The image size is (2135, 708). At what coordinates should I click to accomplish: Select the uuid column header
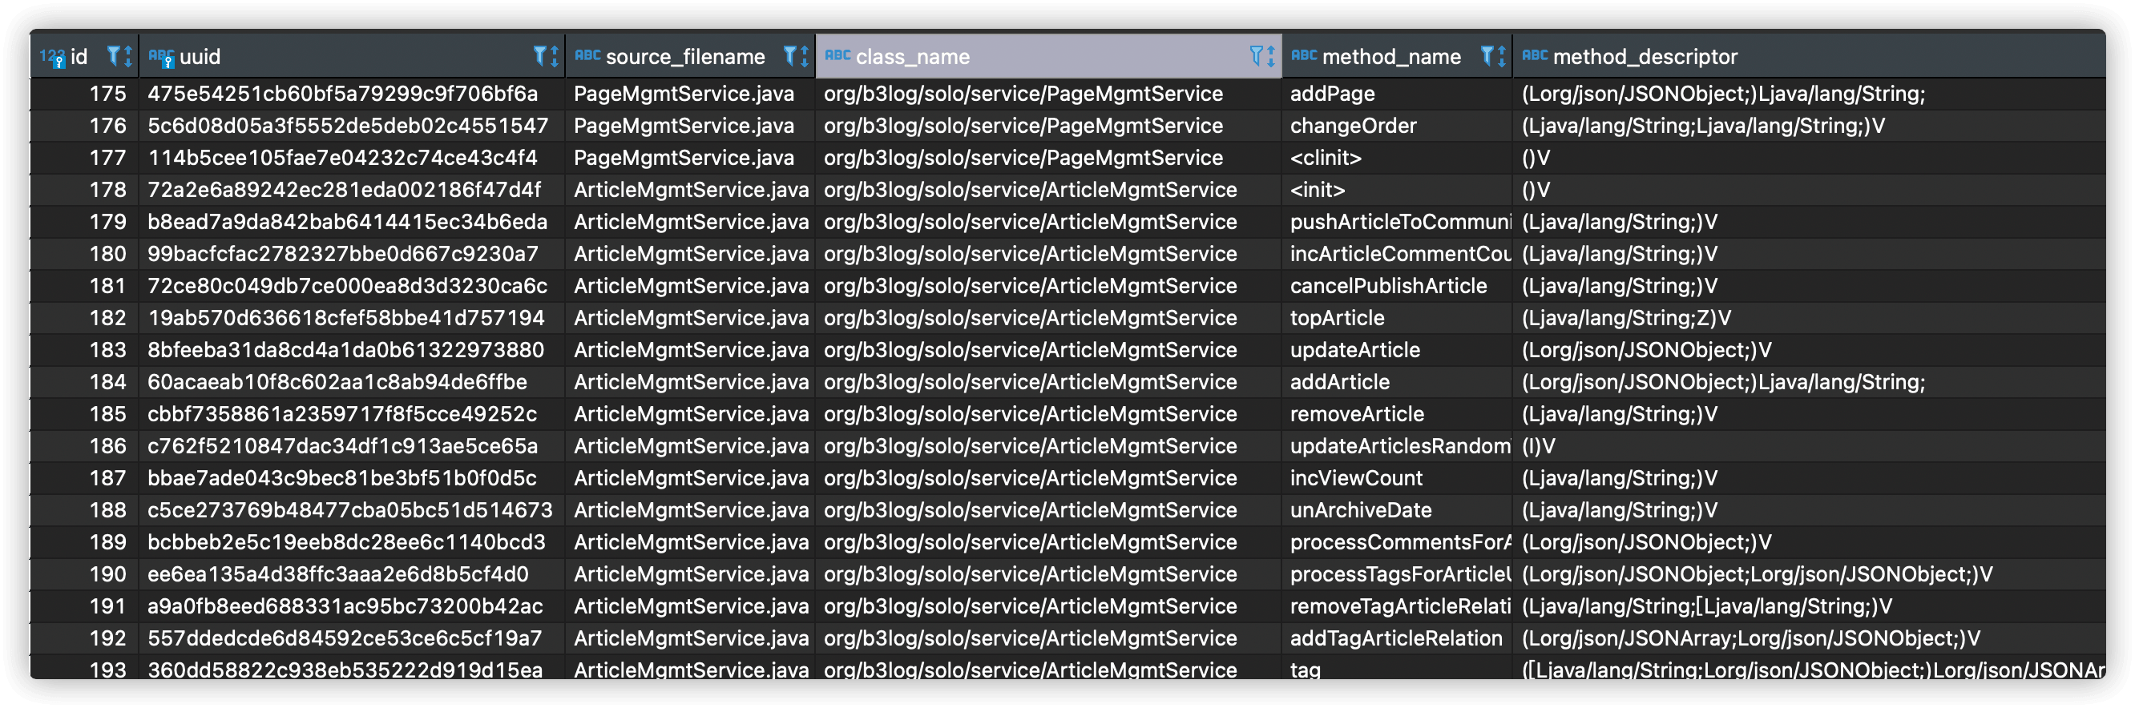[x=353, y=56]
